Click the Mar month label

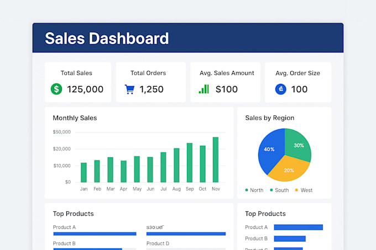[111, 189]
